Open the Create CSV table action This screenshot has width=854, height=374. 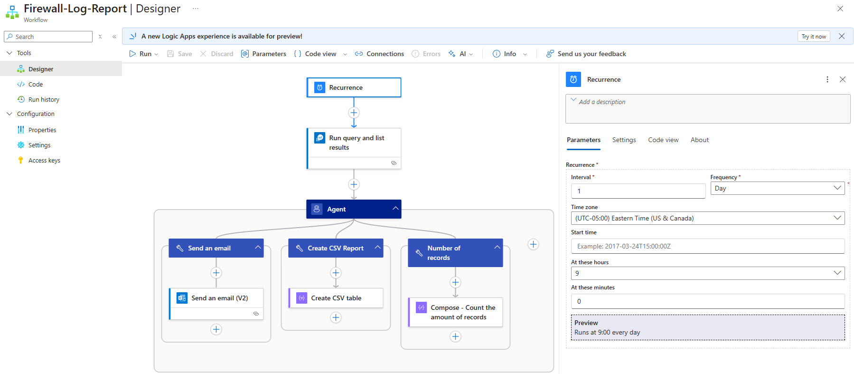pyautogui.click(x=336, y=298)
